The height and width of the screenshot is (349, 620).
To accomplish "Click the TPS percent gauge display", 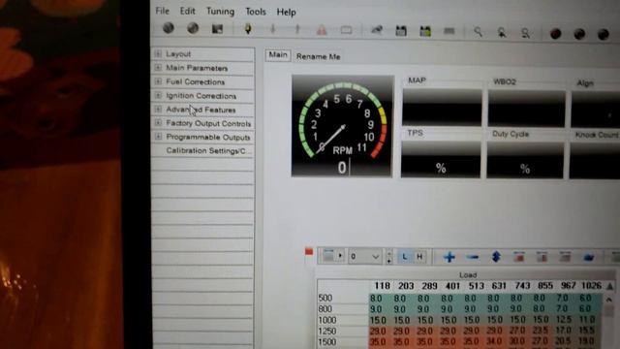I will [441, 160].
